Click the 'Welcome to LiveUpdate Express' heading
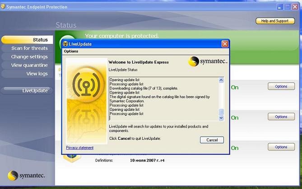This screenshot has height=189, width=302. tap(139, 62)
